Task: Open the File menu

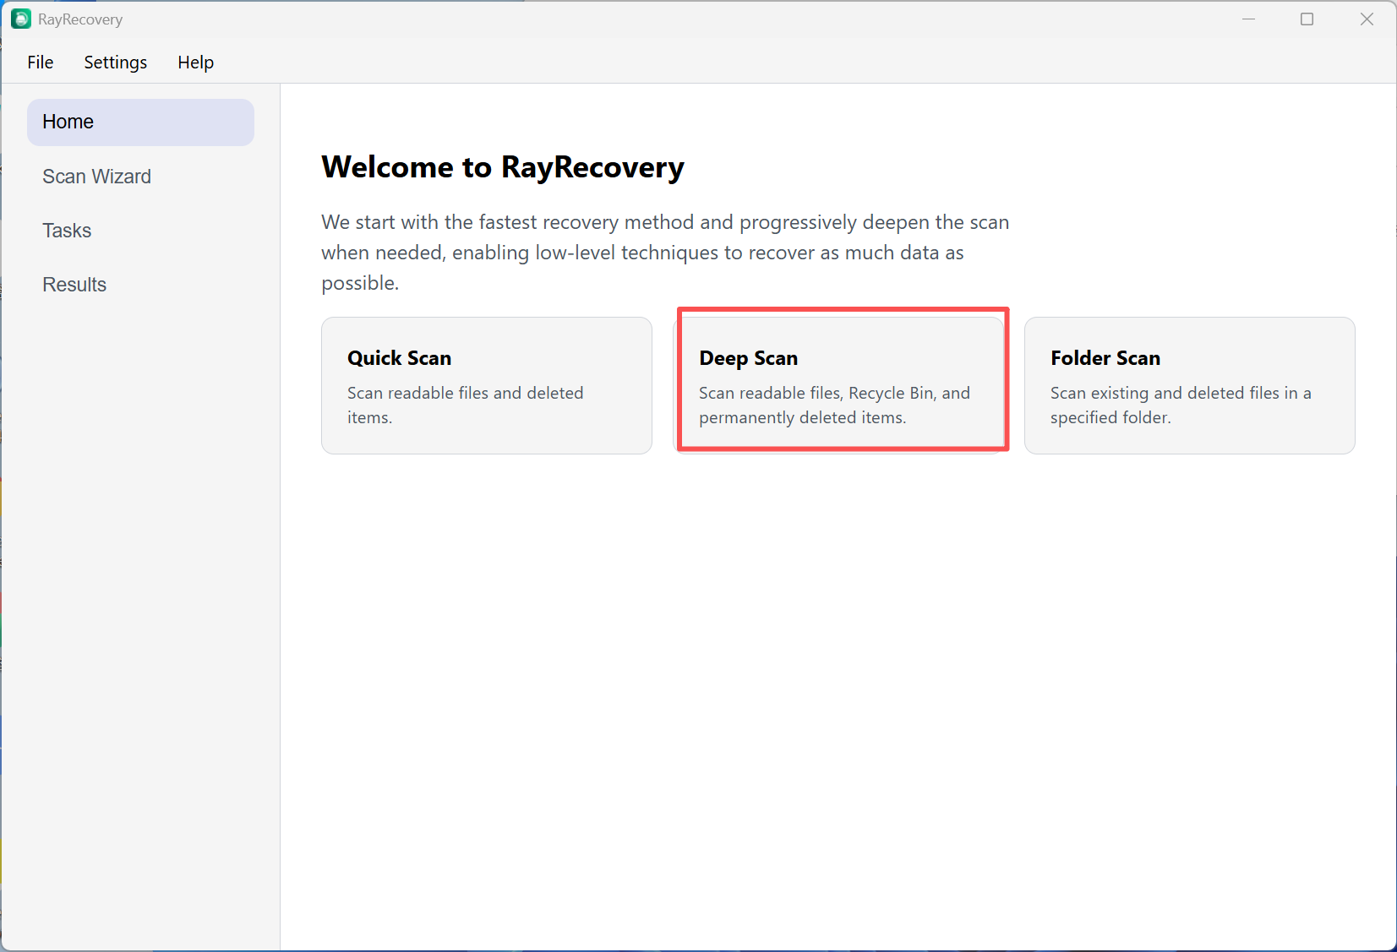Action: (41, 63)
